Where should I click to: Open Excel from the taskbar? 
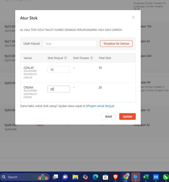146,177
